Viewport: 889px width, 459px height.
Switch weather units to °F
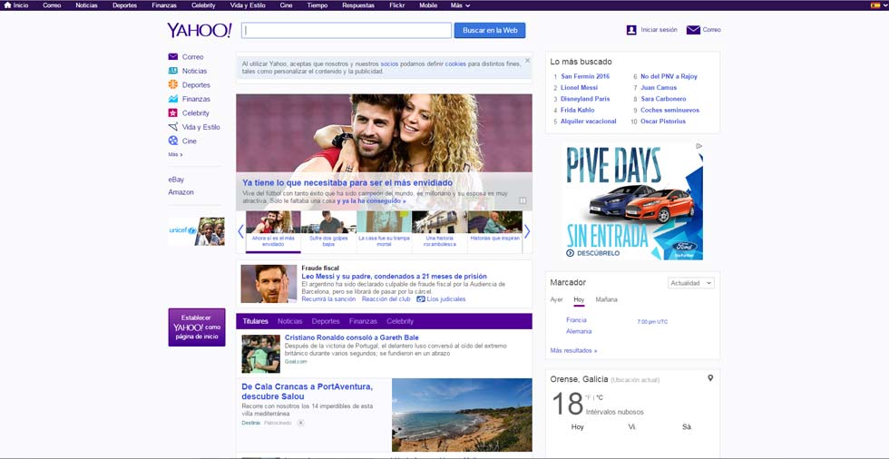(589, 398)
